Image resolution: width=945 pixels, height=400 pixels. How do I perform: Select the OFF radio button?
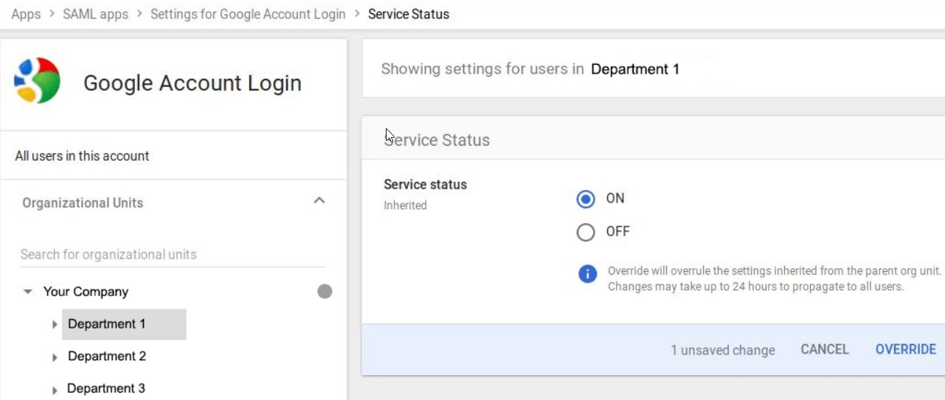(586, 233)
